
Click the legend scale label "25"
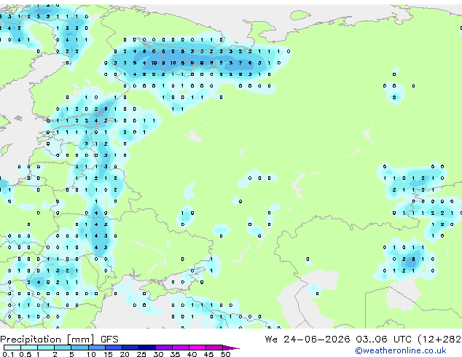141,354
